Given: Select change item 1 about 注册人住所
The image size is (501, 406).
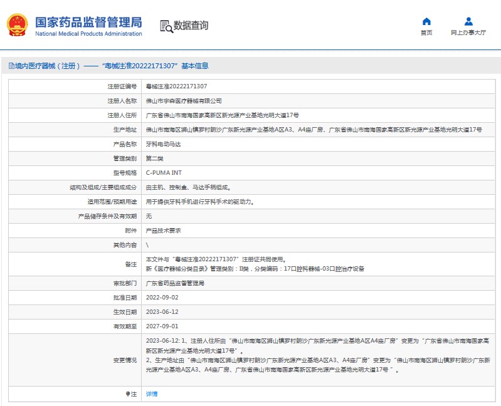Looking at the screenshot, I should click(x=317, y=346).
